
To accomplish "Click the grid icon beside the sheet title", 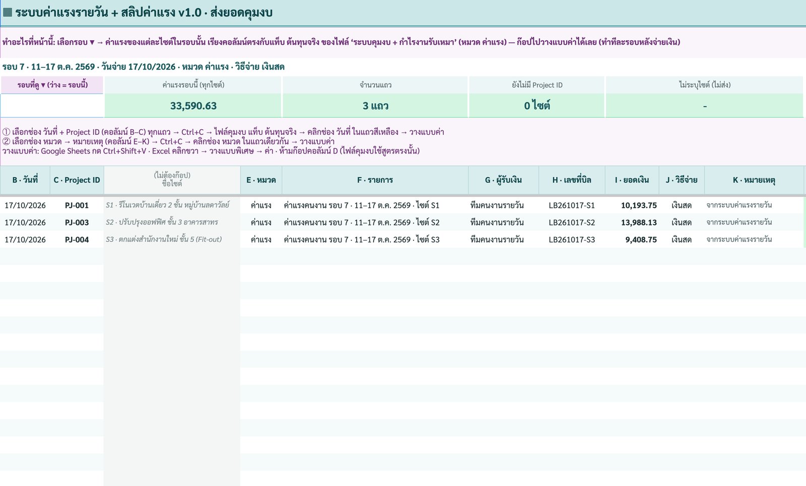I will 8,13.
